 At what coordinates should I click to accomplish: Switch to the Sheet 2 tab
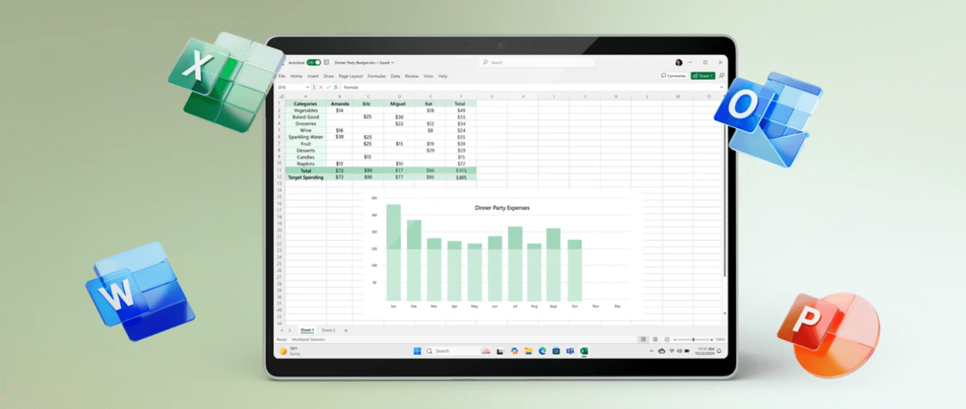(x=328, y=330)
